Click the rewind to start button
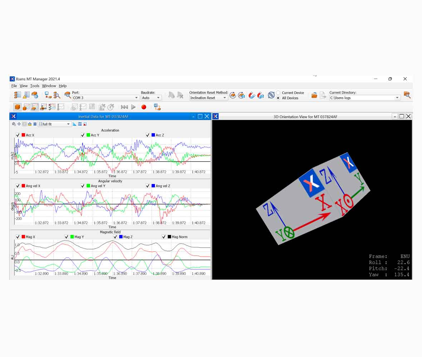Image resolution: width=422 pixels, height=357 pixels. pyautogui.click(x=124, y=107)
